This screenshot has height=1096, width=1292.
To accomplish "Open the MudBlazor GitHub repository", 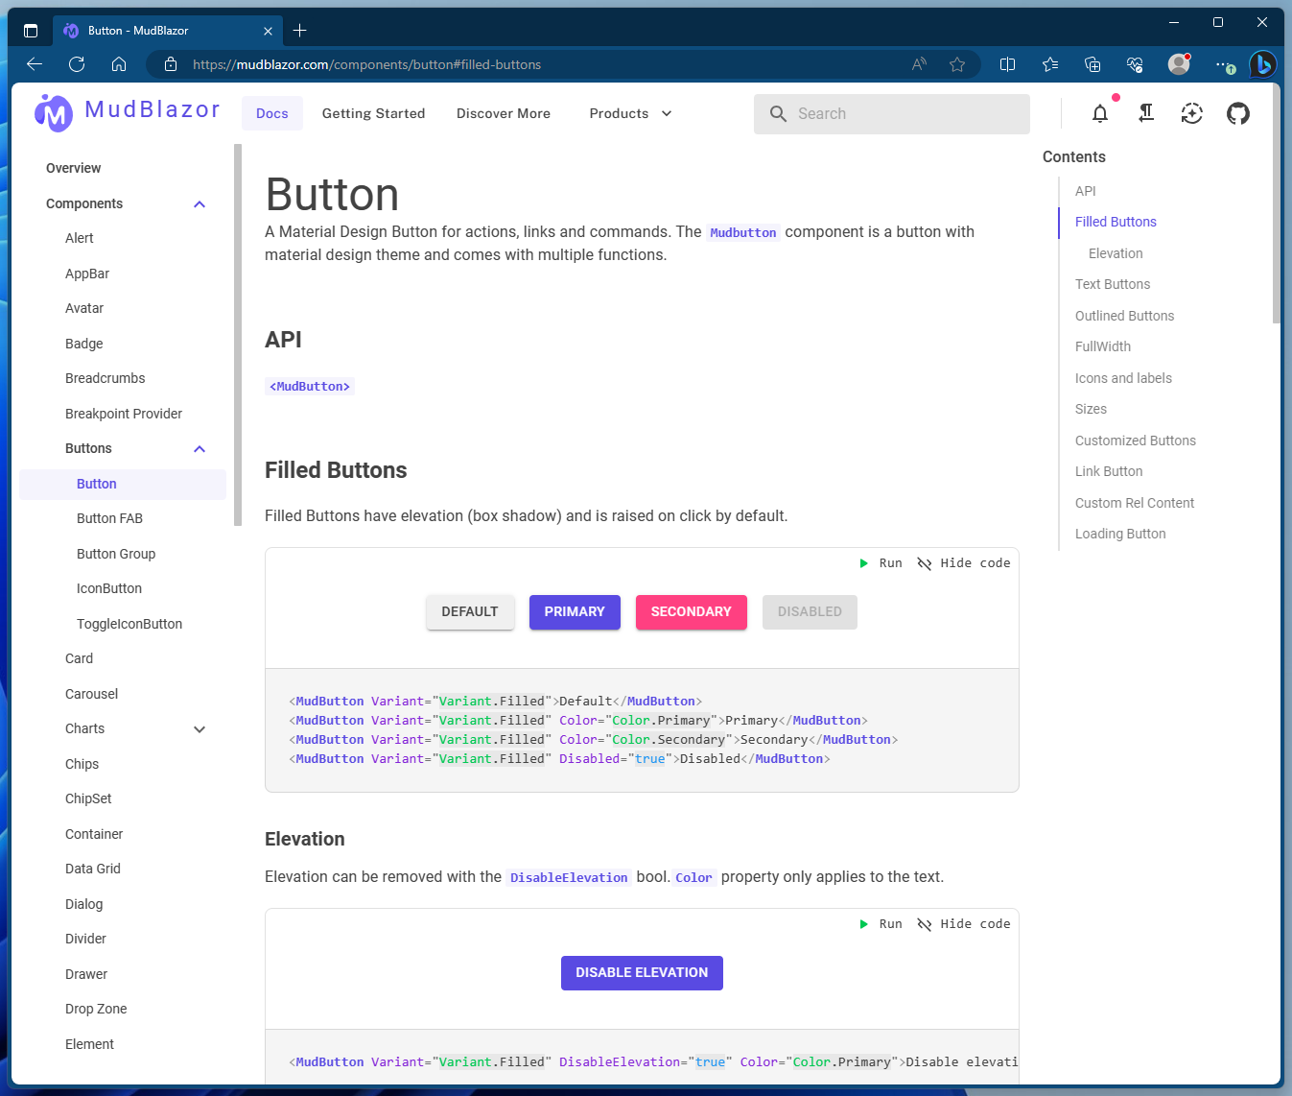I will click(x=1238, y=113).
